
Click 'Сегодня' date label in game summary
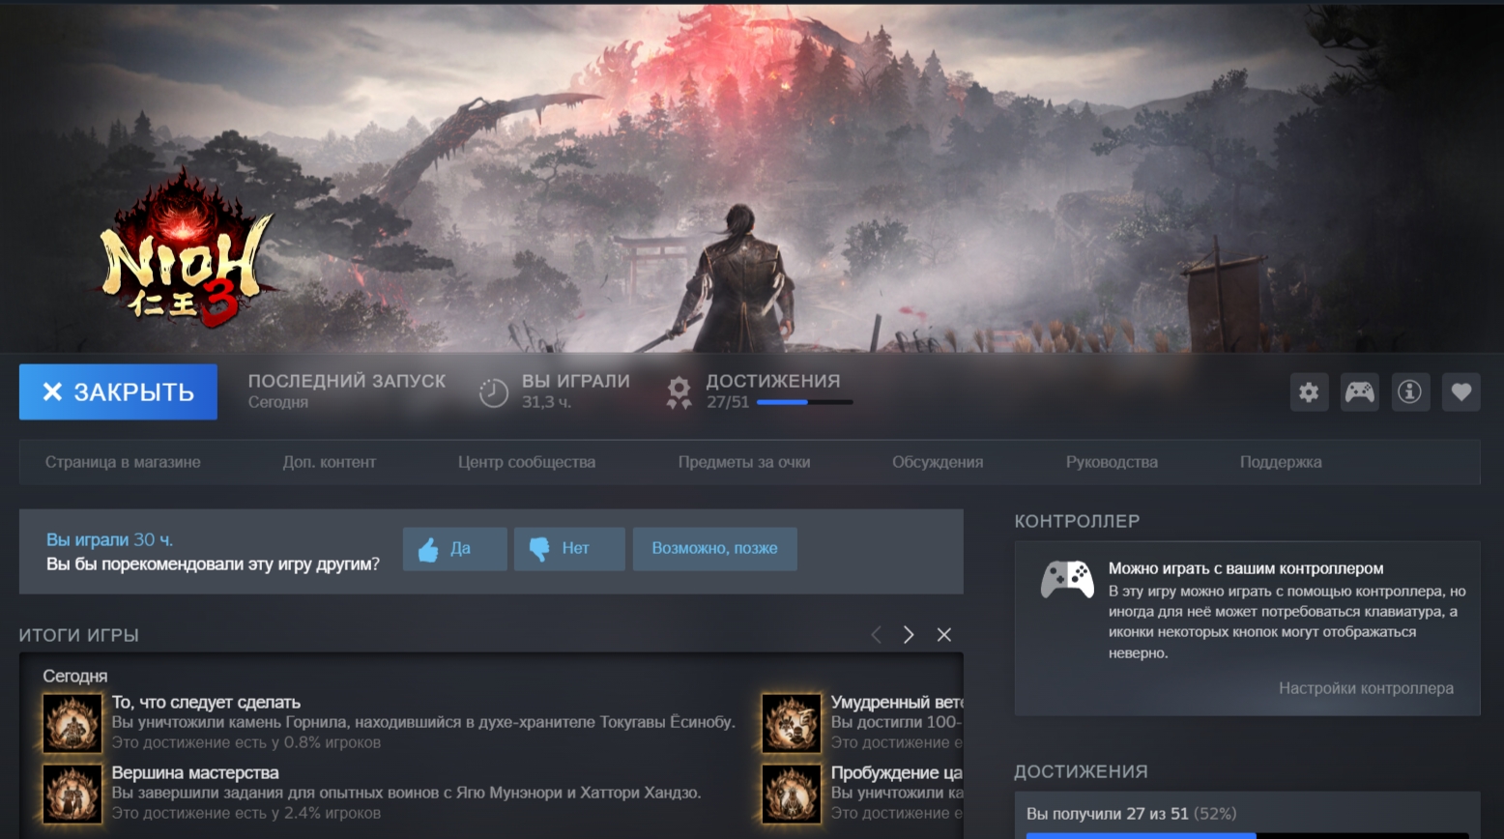[75, 676]
